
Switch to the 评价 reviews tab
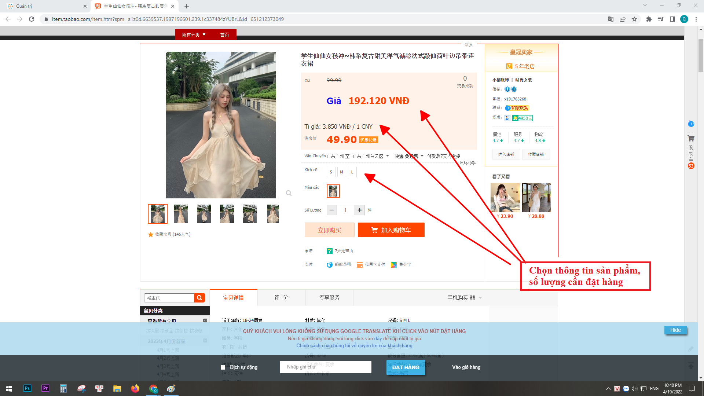tap(281, 297)
